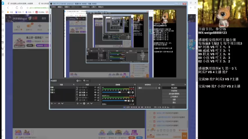The width and height of the screenshot is (248, 139).
Task: Click 退出 to exit OBS
Action: click(174, 103)
